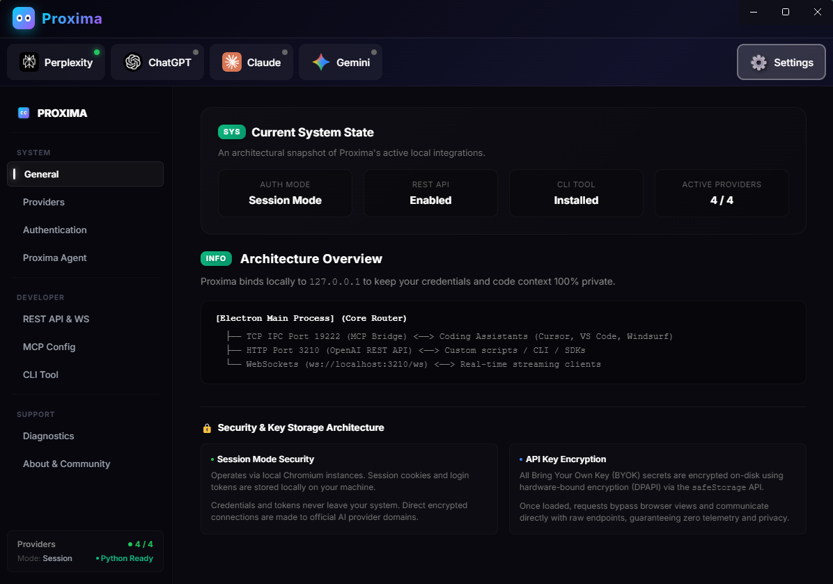Click the Gemini sparkle logo icon
Image resolution: width=833 pixels, height=584 pixels.
[x=321, y=62]
